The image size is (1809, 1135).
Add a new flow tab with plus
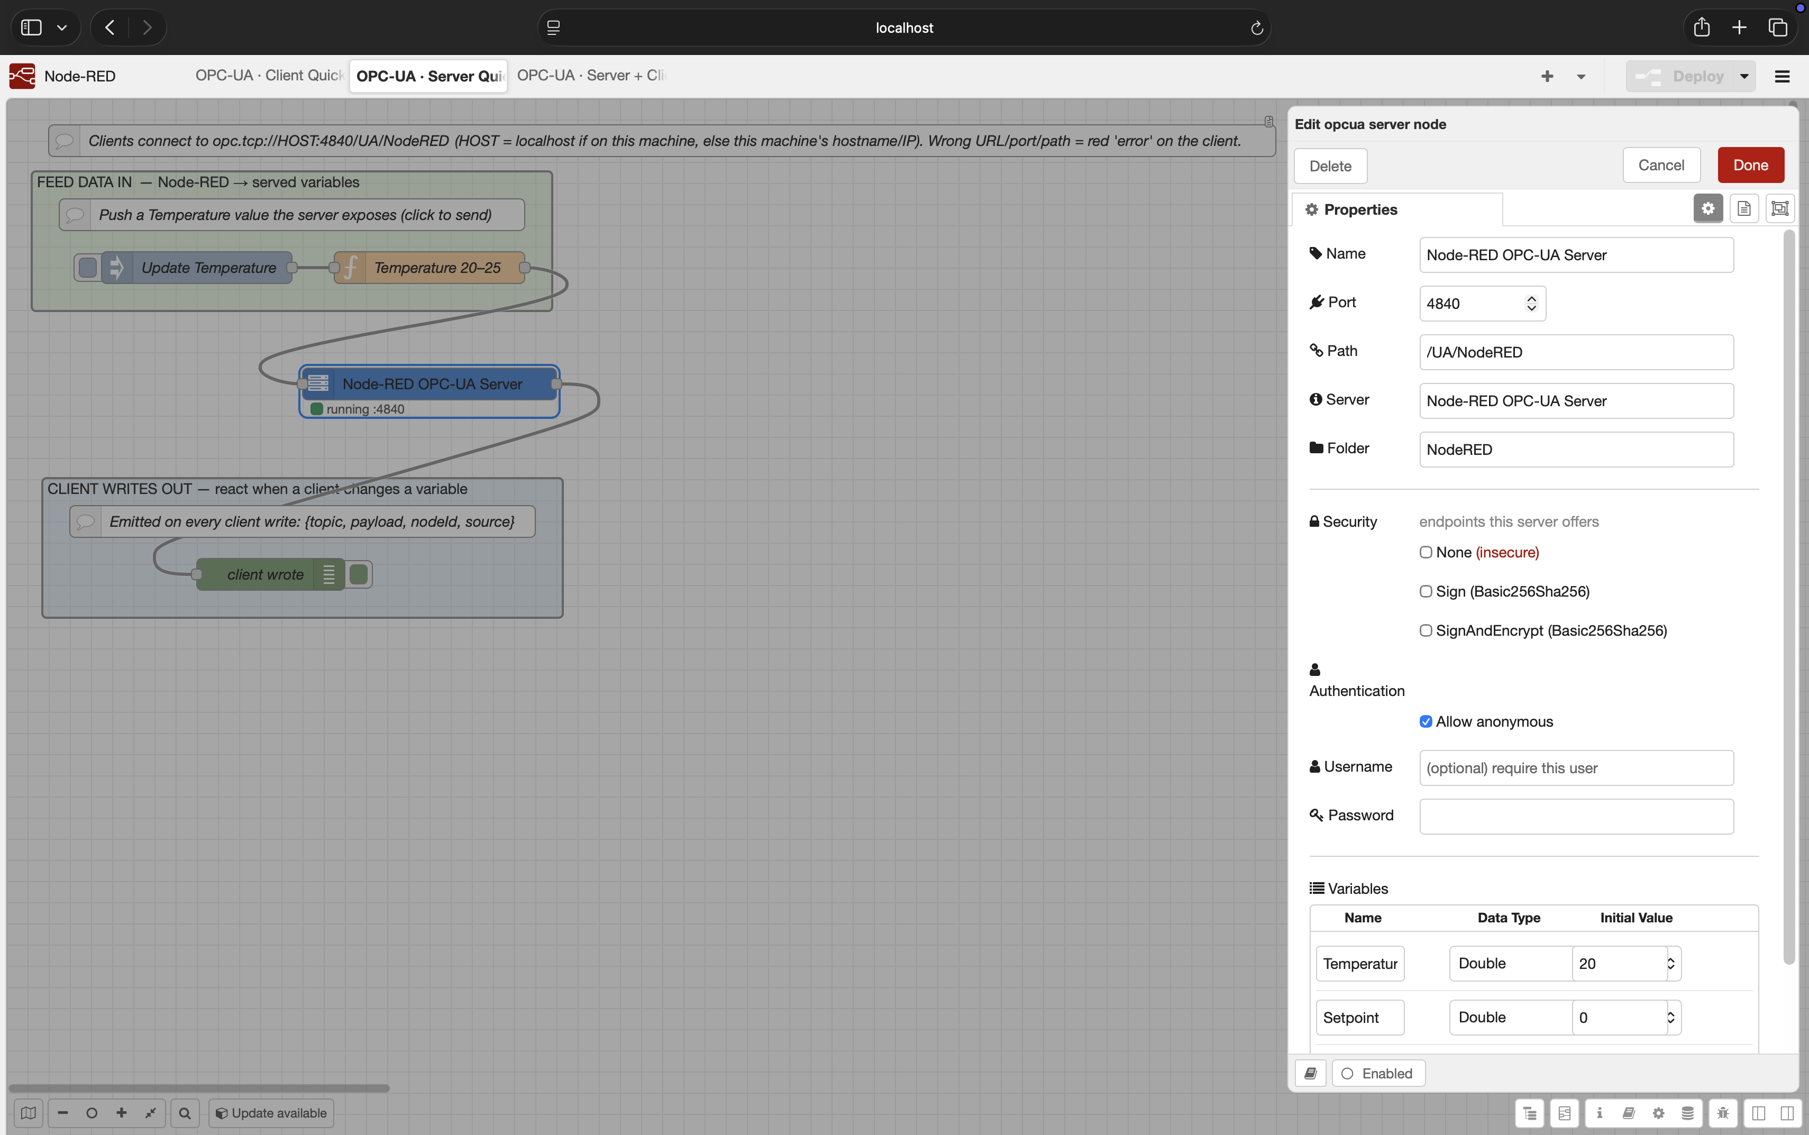(x=1547, y=77)
